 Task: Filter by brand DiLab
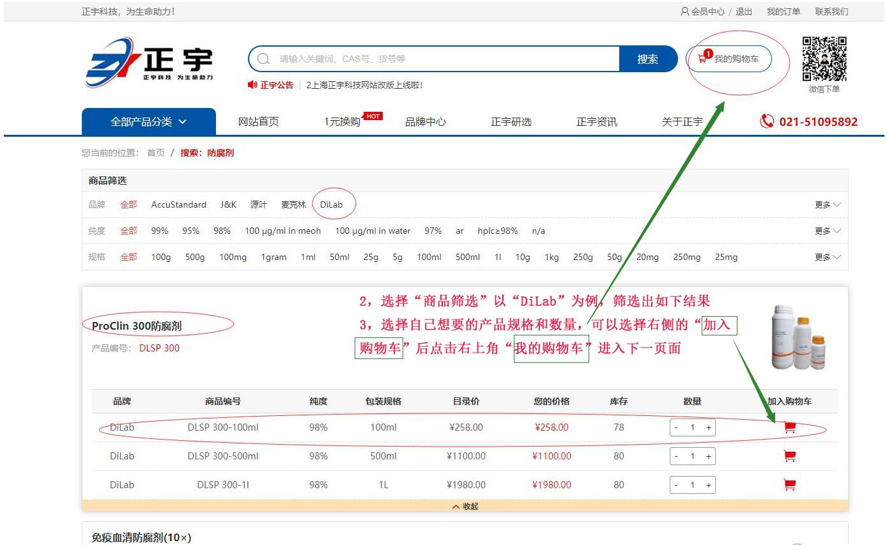click(x=332, y=204)
